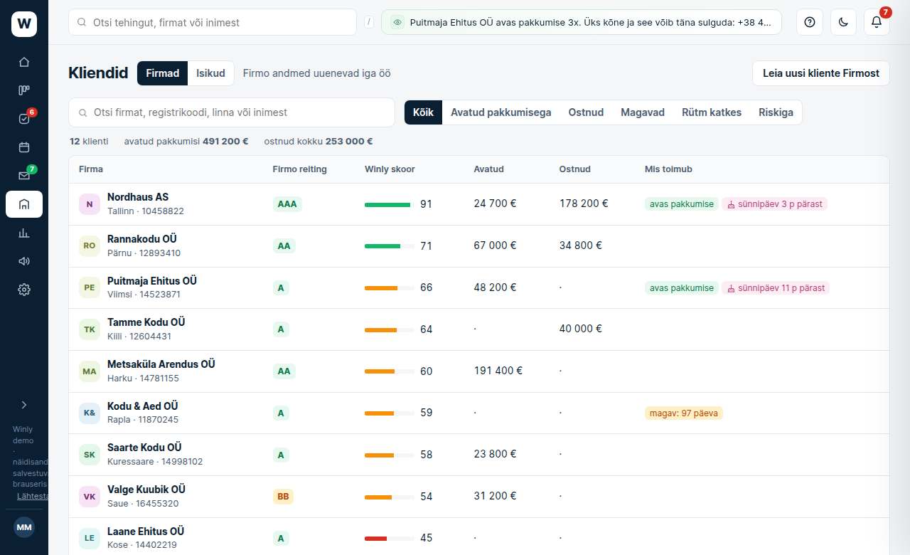Screen dimensions: 910x555
Task: Switch to the Isikud view
Action: tap(210, 73)
